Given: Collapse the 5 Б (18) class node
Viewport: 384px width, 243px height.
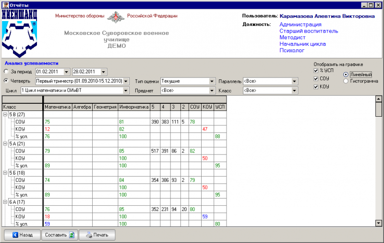Looking at the screenshot, I should 5,173.
